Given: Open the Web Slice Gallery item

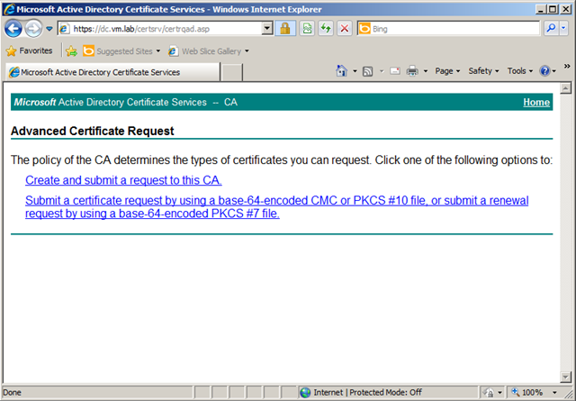Looking at the screenshot, I should click(x=208, y=51).
